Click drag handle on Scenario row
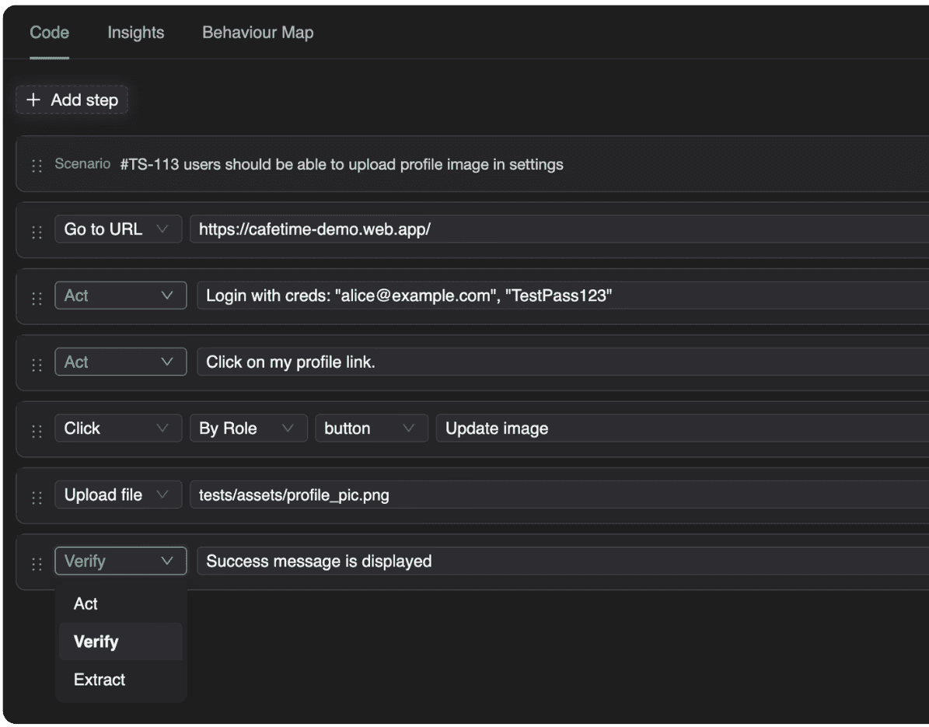This screenshot has height=727, width=929. tap(37, 166)
